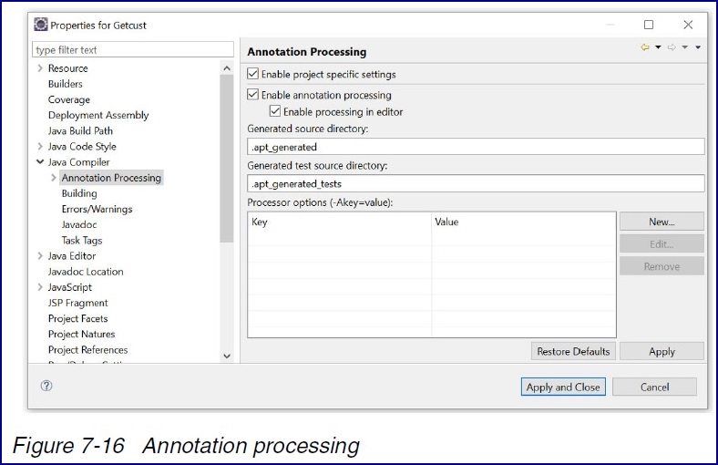Viewport: 718px width, 465px height.
Task: Select Java Build Path page
Action: click(x=80, y=131)
